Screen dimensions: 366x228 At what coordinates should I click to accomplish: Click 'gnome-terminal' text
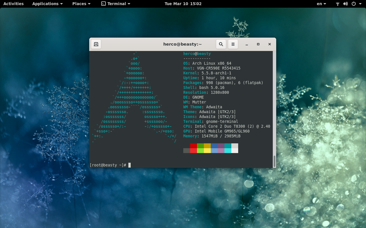[222, 121]
